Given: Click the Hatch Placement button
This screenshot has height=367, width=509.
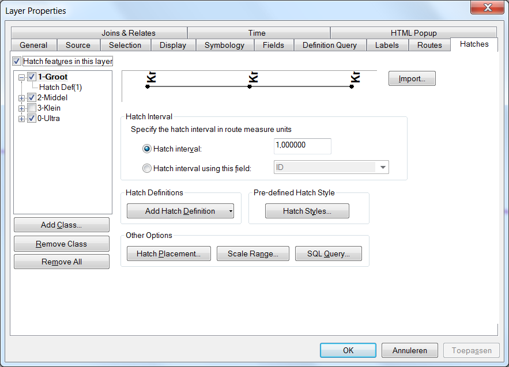Looking at the screenshot, I should 168,254.
